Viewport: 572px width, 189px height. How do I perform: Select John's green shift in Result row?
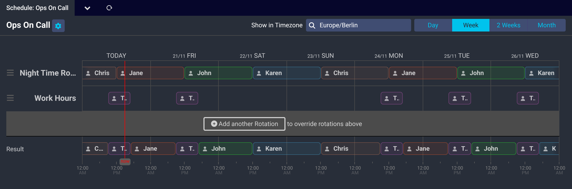tap(225, 149)
